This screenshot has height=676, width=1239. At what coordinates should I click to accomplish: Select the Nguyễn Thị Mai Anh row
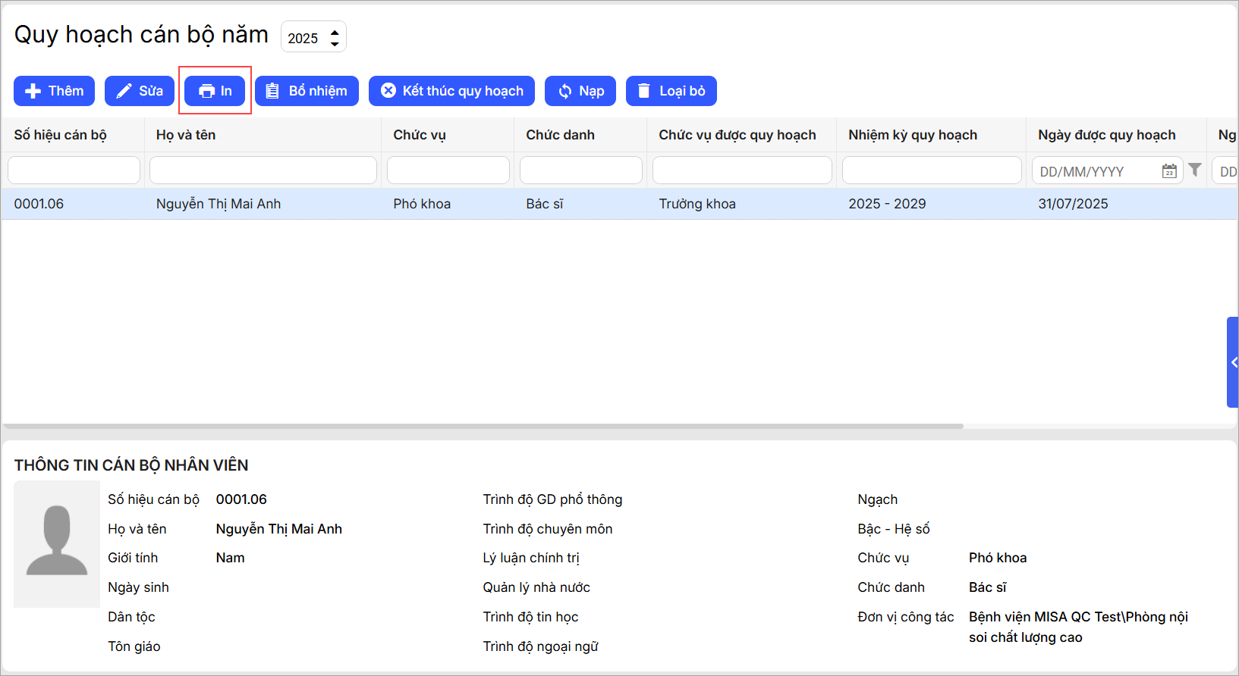[x=219, y=204]
